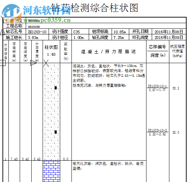Viewport: 194px width, 182px height.
Task: Select the 3.83m pile length value
Action: click(x=33, y=38)
